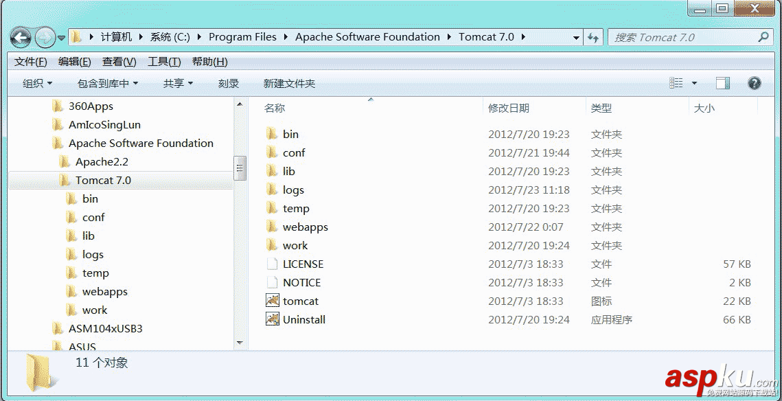Click the tree pane scroll down arrow

pyautogui.click(x=240, y=343)
